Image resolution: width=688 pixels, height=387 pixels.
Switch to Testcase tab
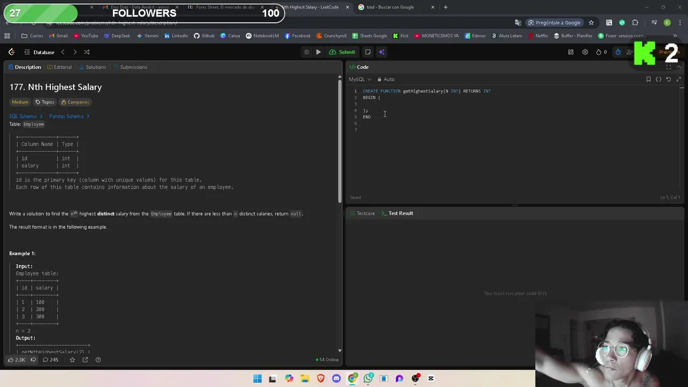coord(362,213)
